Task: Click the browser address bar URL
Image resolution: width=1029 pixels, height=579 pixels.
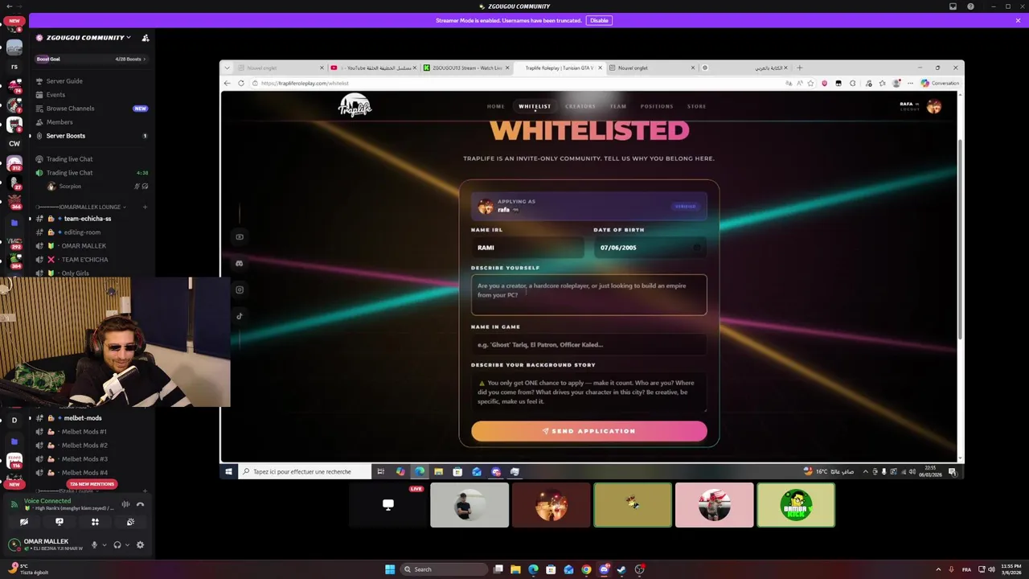Action: 305,83
